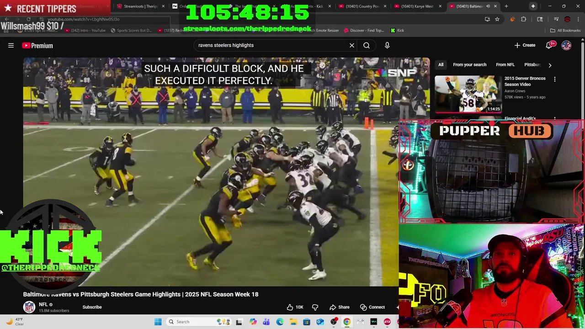Viewport: 585px width, 329px height.
Task: Open Microsoft Edge from the taskbar
Action: (280, 322)
